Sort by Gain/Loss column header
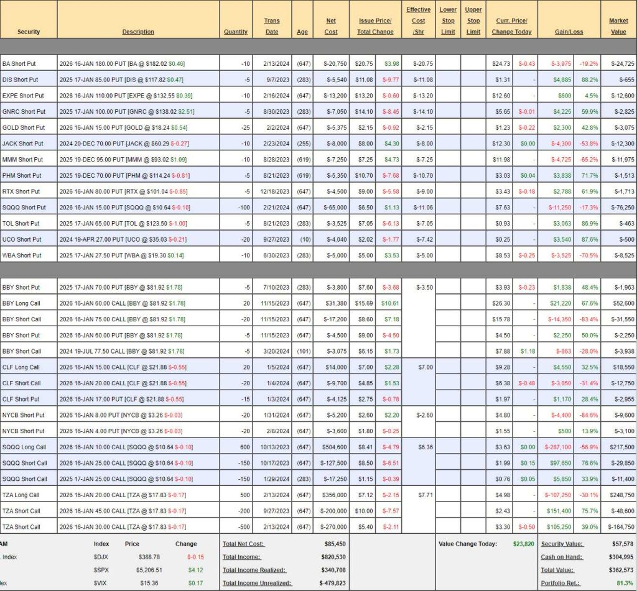The image size is (637, 591). [569, 32]
